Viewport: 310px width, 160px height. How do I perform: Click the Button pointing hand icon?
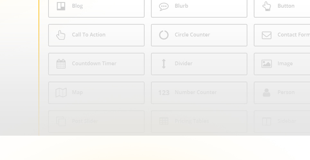pyautogui.click(x=267, y=6)
